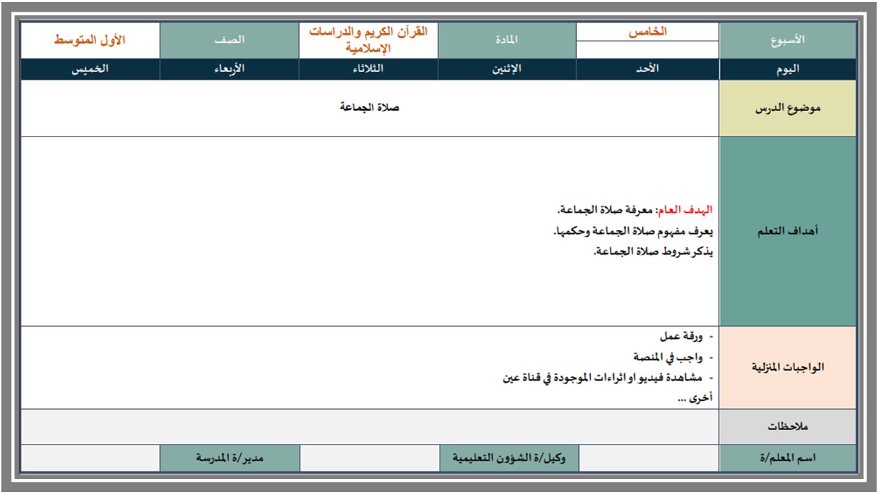Click the empty ملاحظات notes field

point(370,427)
